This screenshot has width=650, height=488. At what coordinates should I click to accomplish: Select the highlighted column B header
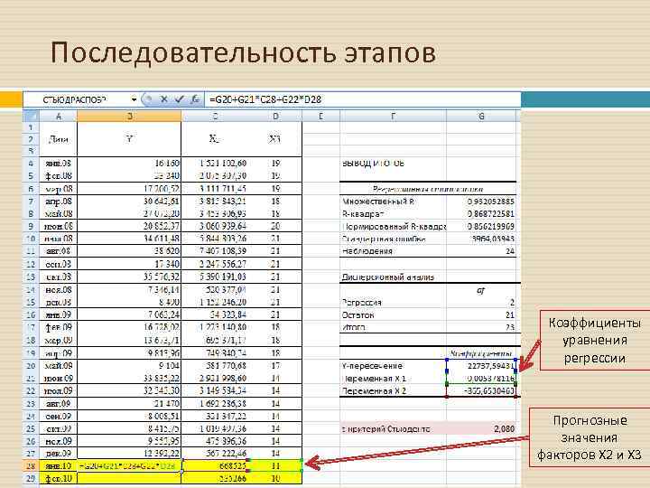[x=129, y=117]
